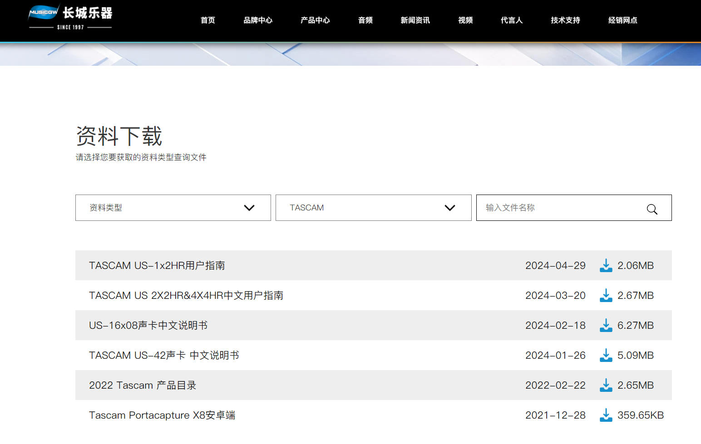Open Tascam Portacapture X8安卓端 entry
Image resolution: width=701 pixels, height=444 pixels.
[162, 415]
